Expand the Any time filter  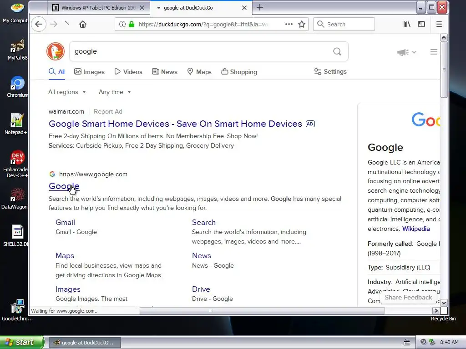(x=115, y=92)
